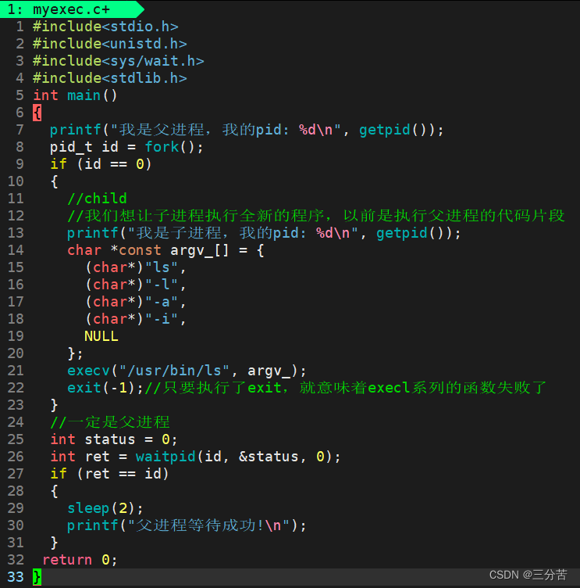Select the myexec.c+ buffer tab
The image size is (580, 588).
pos(71,9)
